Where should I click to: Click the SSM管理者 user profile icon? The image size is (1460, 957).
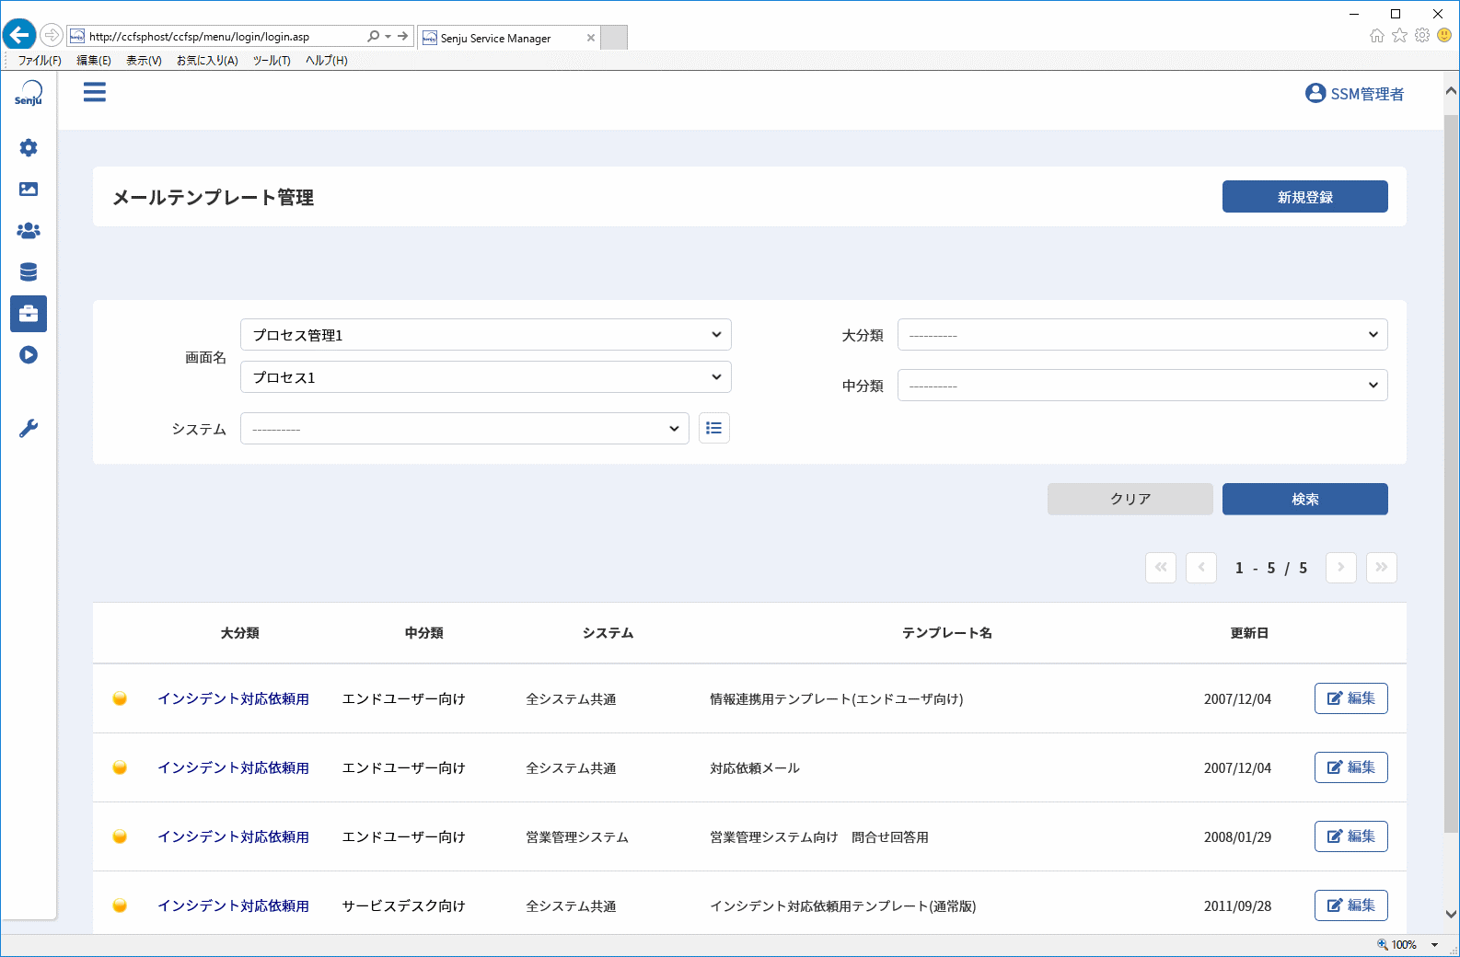tap(1315, 93)
